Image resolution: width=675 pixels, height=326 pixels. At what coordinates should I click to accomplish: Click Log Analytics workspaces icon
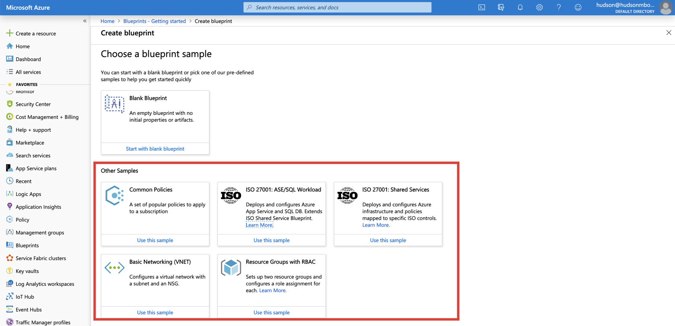10,284
